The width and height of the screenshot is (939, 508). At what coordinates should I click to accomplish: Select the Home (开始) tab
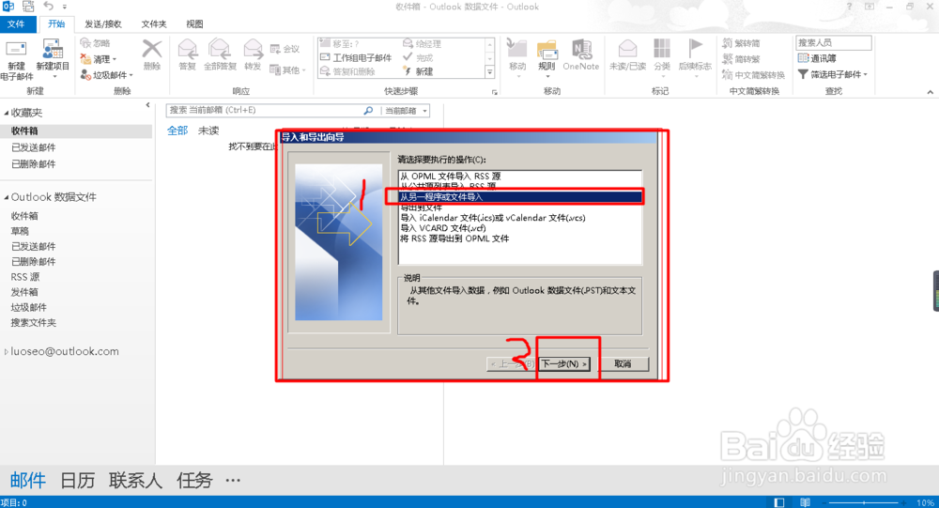56,24
